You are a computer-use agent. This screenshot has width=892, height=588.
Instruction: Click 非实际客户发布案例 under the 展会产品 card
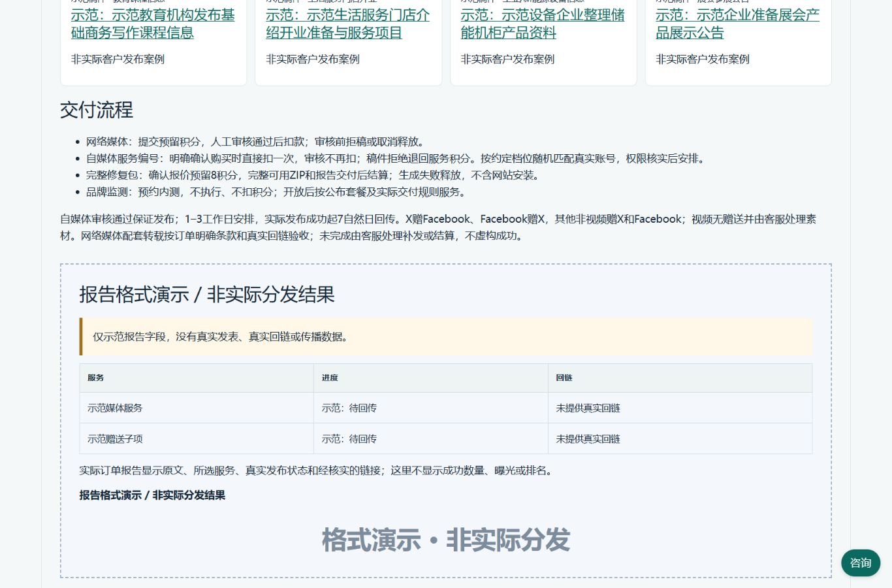pyautogui.click(x=703, y=59)
